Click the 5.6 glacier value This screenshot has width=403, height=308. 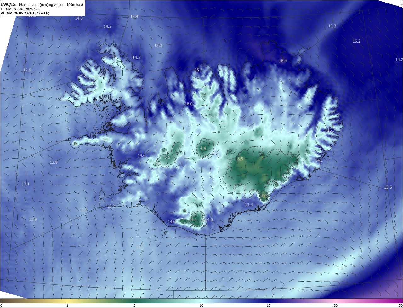tap(167, 157)
